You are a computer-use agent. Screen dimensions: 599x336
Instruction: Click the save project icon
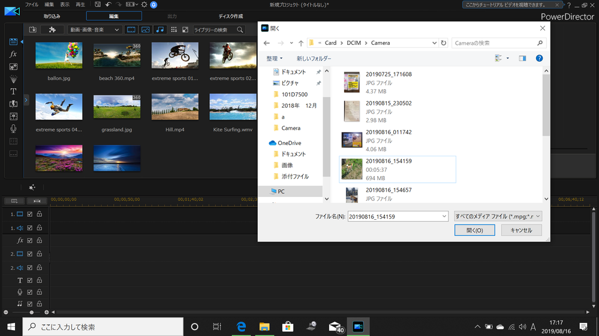(98, 5)
